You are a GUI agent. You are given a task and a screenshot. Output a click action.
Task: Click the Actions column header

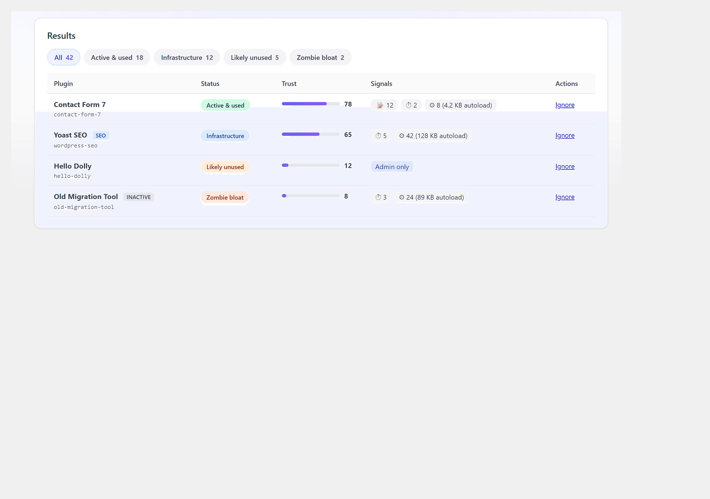click(567, 83)
